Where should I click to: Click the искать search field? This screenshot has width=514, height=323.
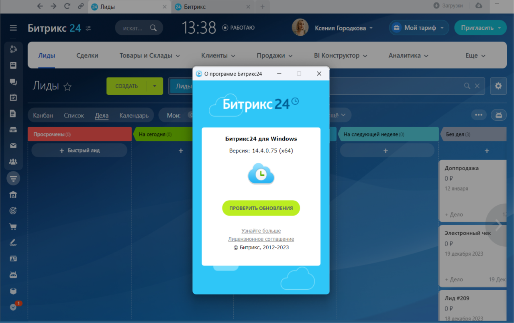click(x=139, y=28)
